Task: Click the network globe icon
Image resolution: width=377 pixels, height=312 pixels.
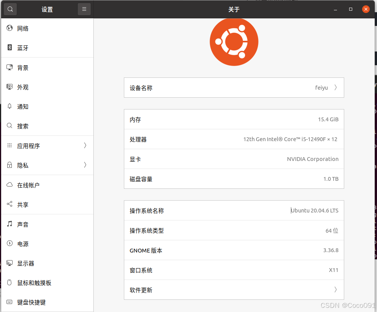Action: 10,28
